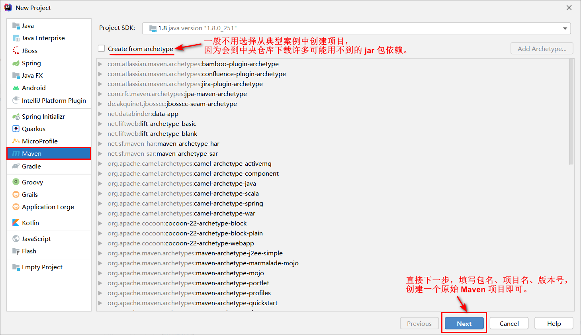Select maven-archetype-mojo row
The height and width of the screenshot is (335, 581).
point(333,273)
